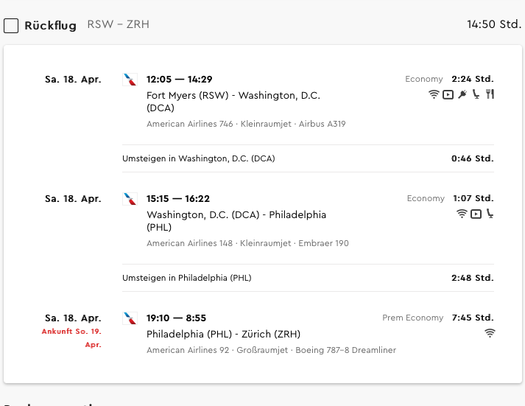
Task: Check the Rückflug checkbox
Action: [x=11, y=26]
